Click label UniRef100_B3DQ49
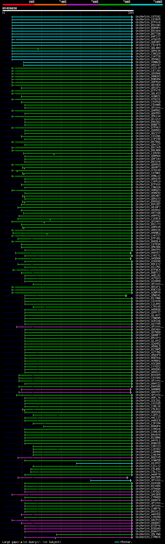The image size is (165, 544). (148, 529)
